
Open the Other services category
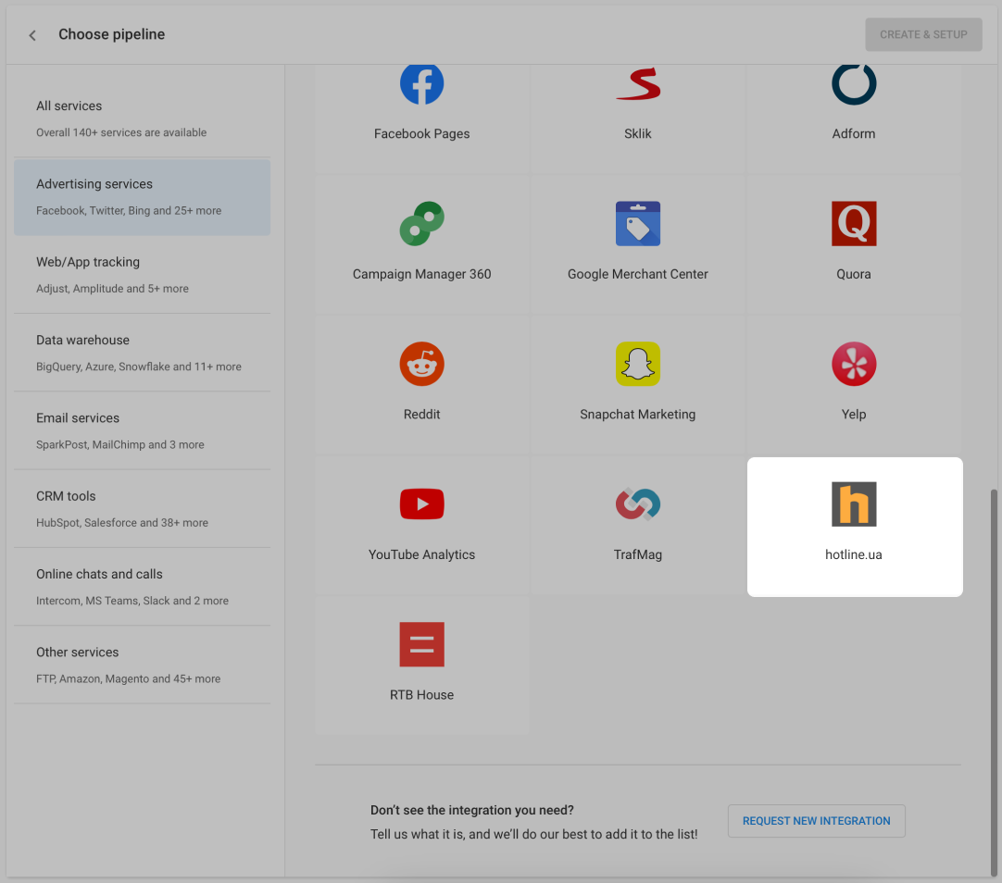click(142, 665)
